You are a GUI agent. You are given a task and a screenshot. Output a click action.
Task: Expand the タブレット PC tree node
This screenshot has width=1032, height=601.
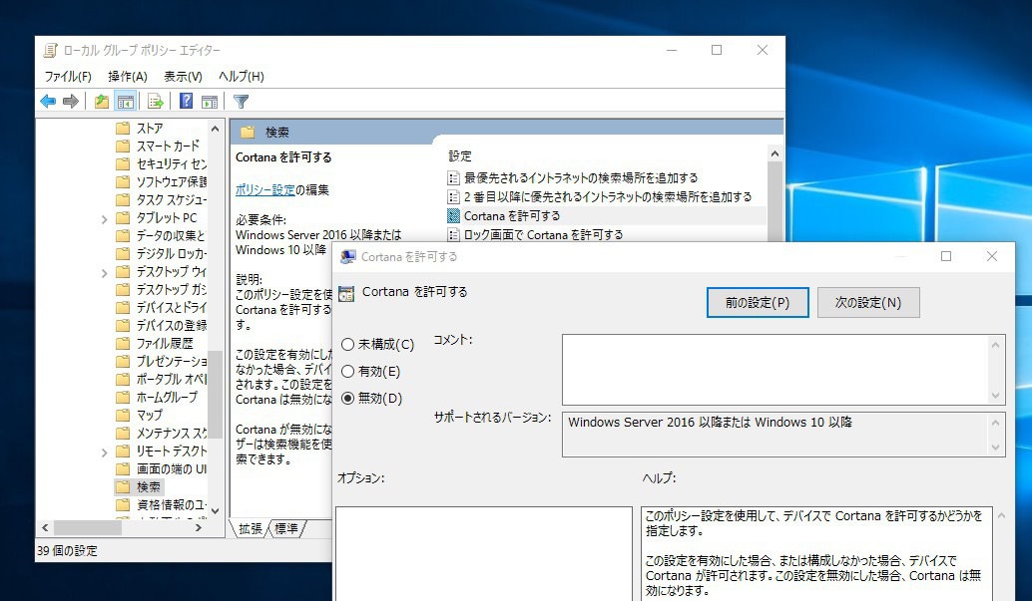[x=104, y=219]
